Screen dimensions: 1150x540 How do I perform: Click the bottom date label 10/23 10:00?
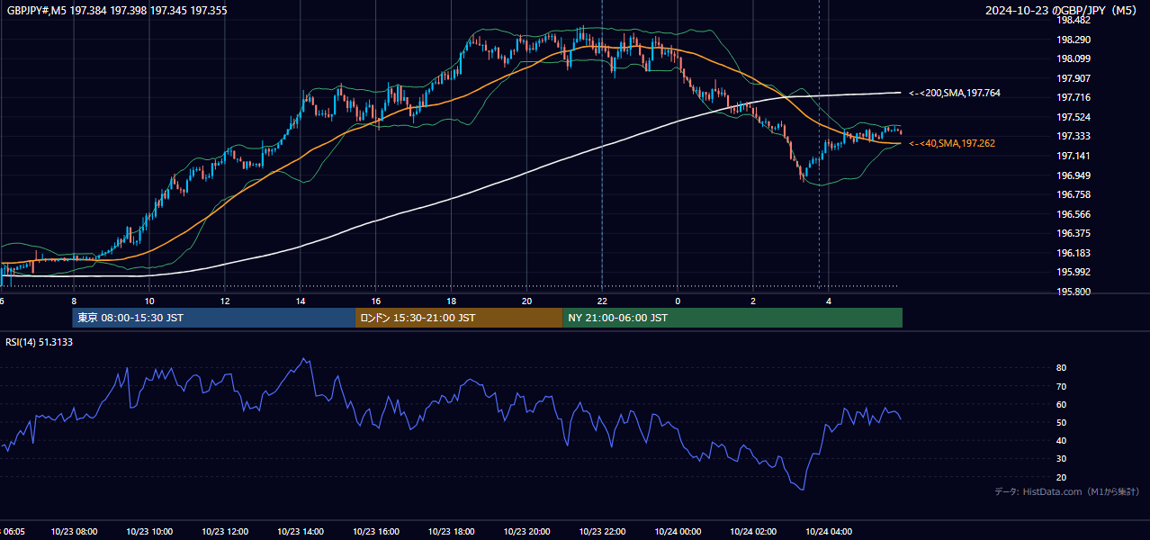tap(149, 532)
